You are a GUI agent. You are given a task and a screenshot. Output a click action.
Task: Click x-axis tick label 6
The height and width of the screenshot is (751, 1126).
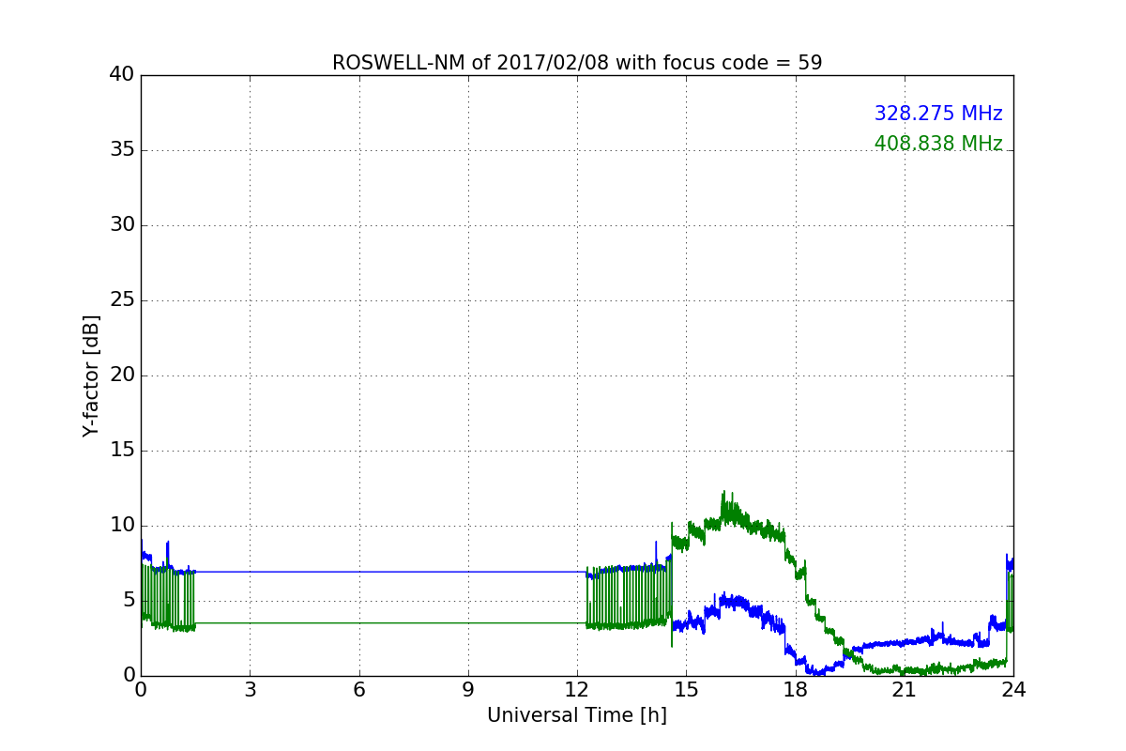click(358, 690)
